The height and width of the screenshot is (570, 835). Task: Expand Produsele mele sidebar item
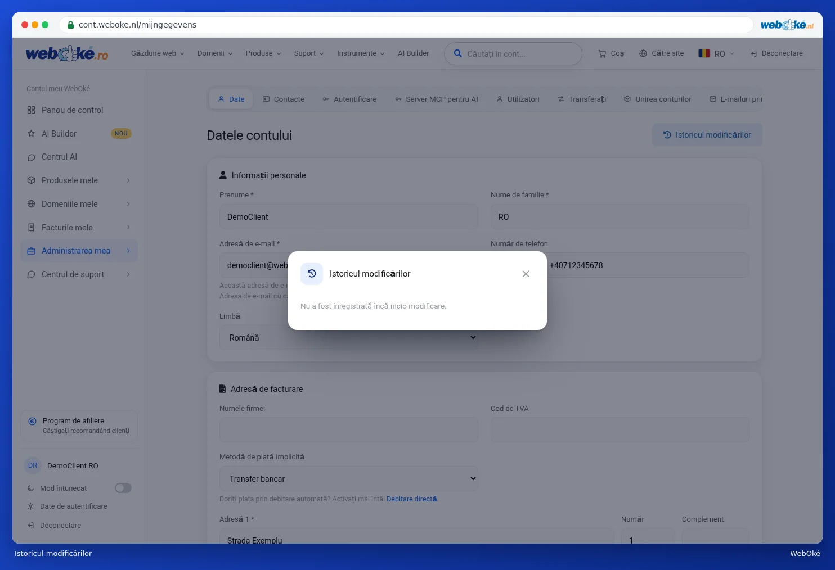tap(79, 180)
